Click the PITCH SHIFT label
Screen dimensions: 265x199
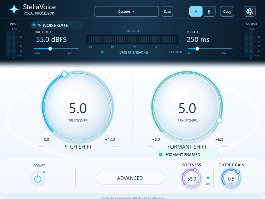pos(77,147)
